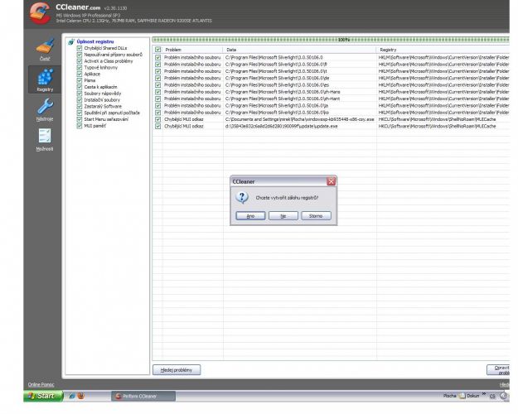Toggle Spuštění při zapnutí počítače checkbox
This screenshot has height=414, width=518.
pos(80,113)
